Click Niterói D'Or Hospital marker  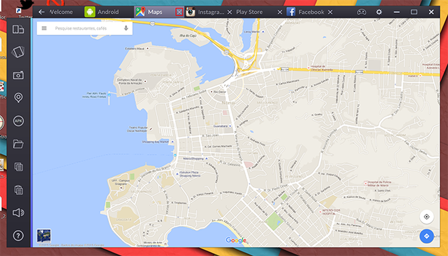[x=320, y=212]
